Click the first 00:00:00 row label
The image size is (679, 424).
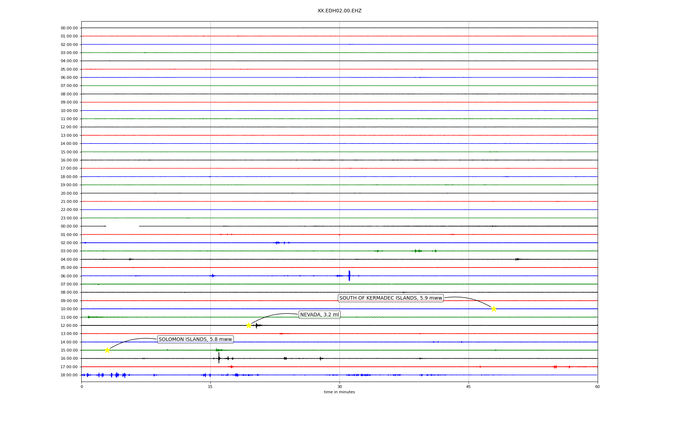click(69, 28)
